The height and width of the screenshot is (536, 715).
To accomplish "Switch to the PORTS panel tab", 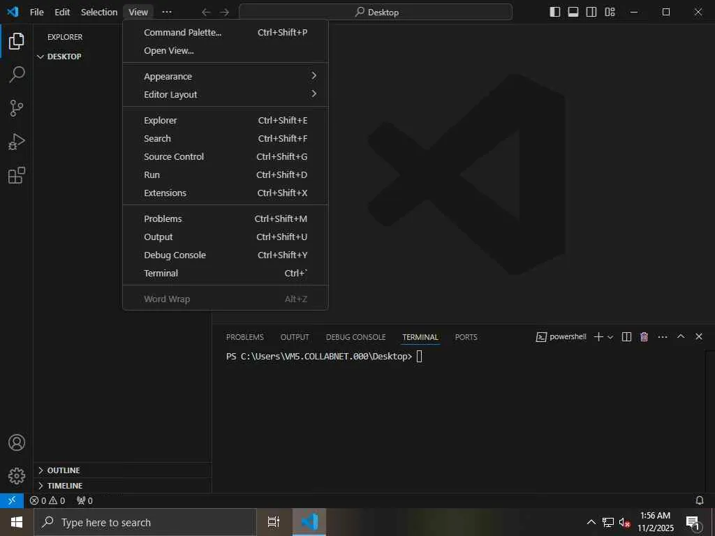I will (466, 337).
